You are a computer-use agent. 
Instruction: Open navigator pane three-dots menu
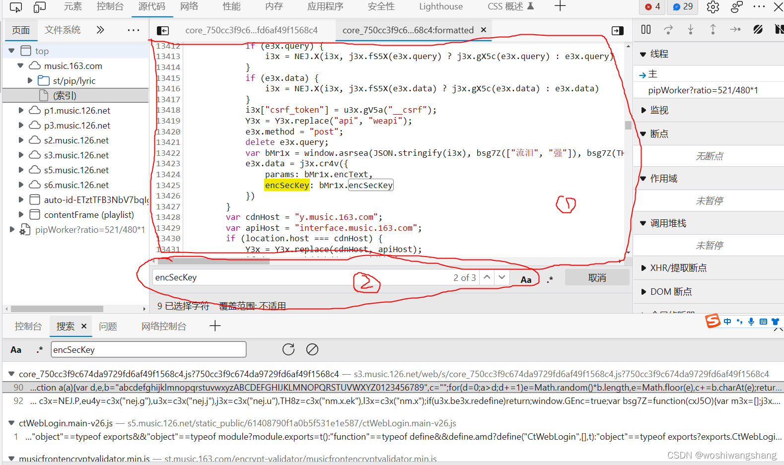(134, 30)
